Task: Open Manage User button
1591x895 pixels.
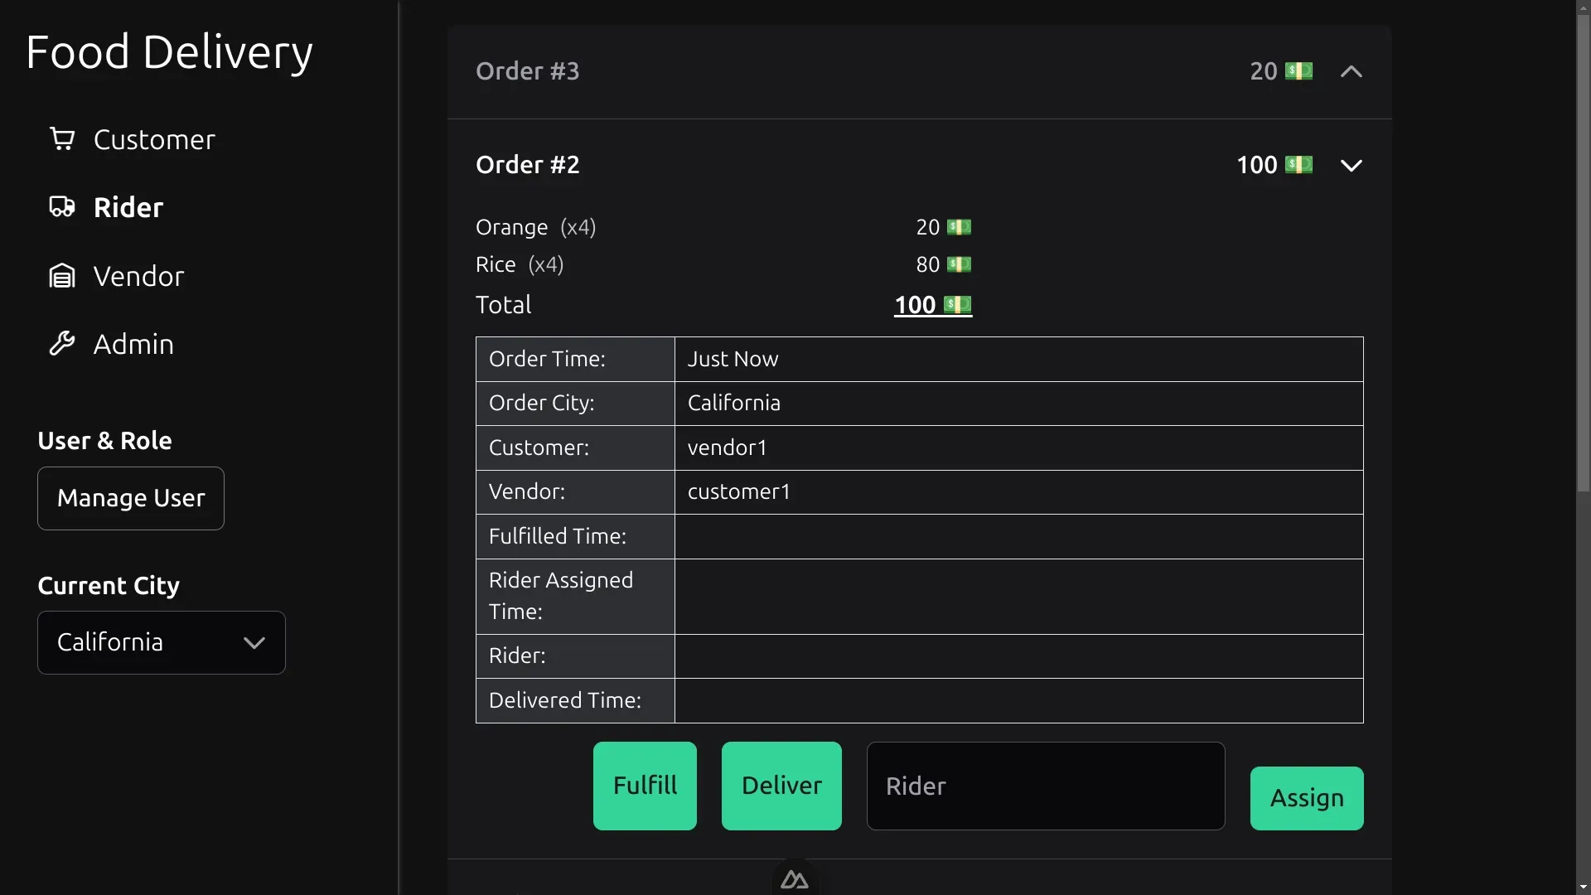Action: click(x=131, y=498)
